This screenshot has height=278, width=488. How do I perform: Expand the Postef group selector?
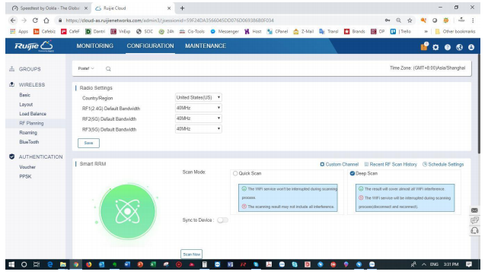[x=86, y=68]
